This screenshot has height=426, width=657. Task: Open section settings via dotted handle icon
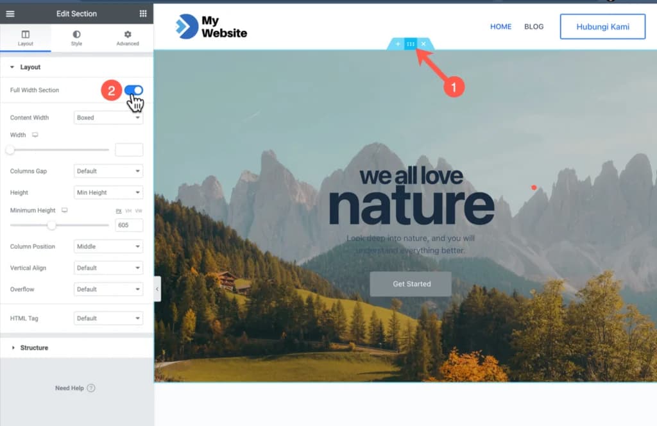[411, 44]
